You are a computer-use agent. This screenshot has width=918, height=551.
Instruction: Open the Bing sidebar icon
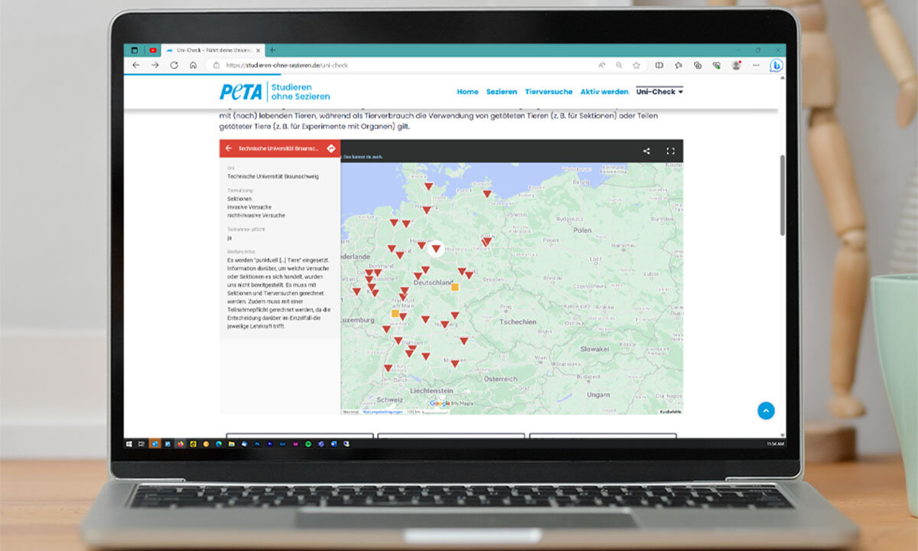[x=776, y=65]
